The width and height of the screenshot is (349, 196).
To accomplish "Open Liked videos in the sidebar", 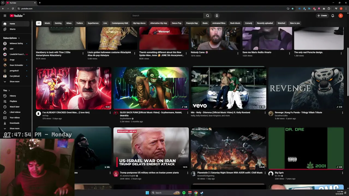I will (16, 112).
